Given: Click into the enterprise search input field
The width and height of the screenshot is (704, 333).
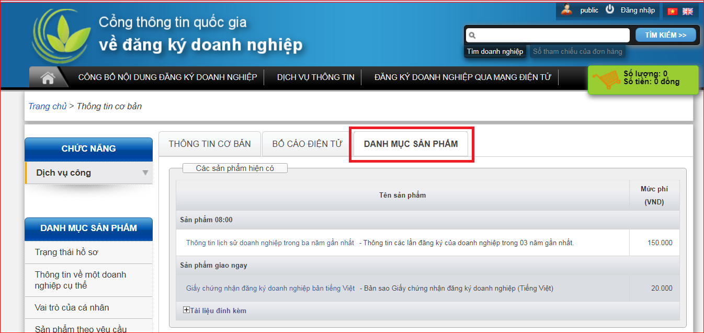Looking at the screenshot, I should [548, 35].
